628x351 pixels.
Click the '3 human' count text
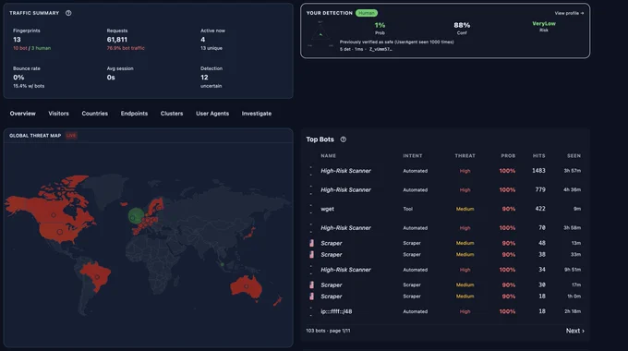pos(42,48)
